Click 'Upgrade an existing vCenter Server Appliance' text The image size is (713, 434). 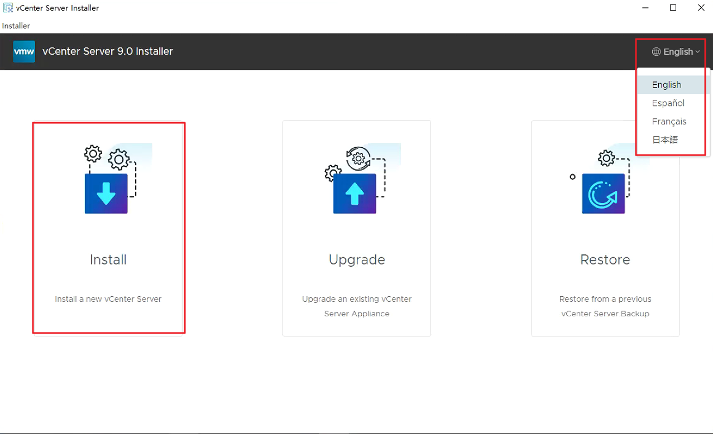coord(357,306)
